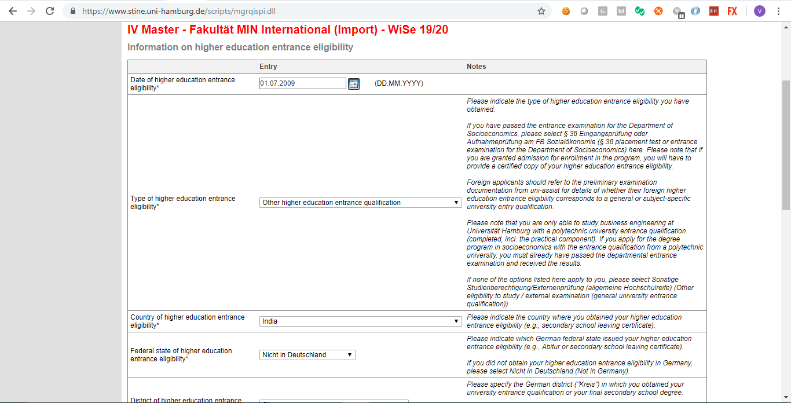Viewport: 791px width, 403px height.
Task: Click the grey G extension icon
Action: click(x=603, y=11)
